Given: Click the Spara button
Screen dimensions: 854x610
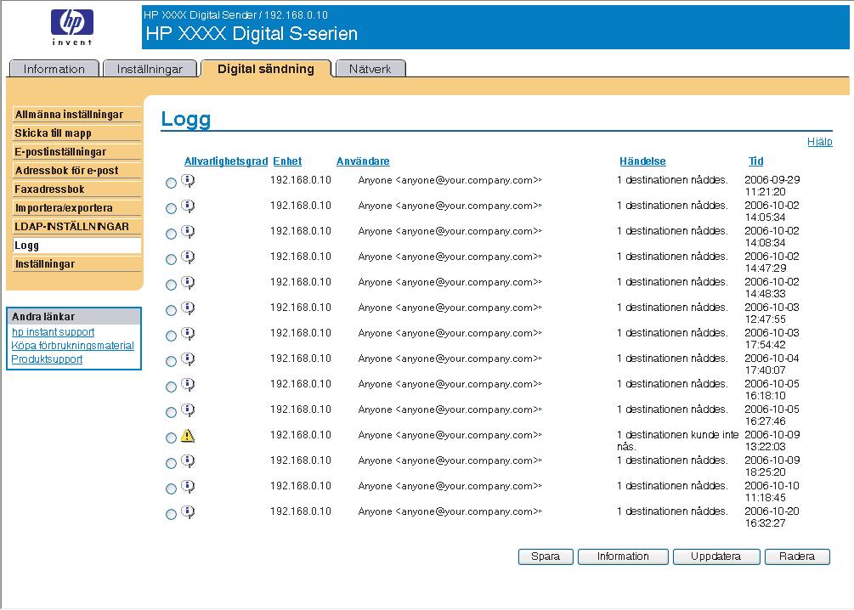Looking at the screenshot, I should [x=546, y=556].
